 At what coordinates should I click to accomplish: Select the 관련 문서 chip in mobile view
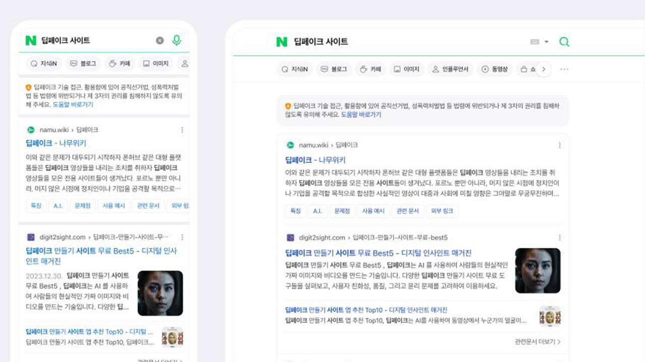[x=149, y=206]
